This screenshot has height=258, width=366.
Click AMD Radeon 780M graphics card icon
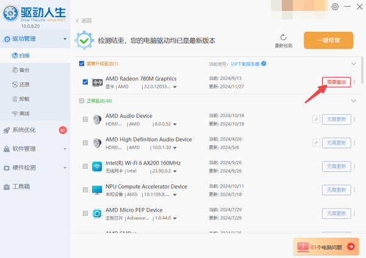[x=97, y=82]
